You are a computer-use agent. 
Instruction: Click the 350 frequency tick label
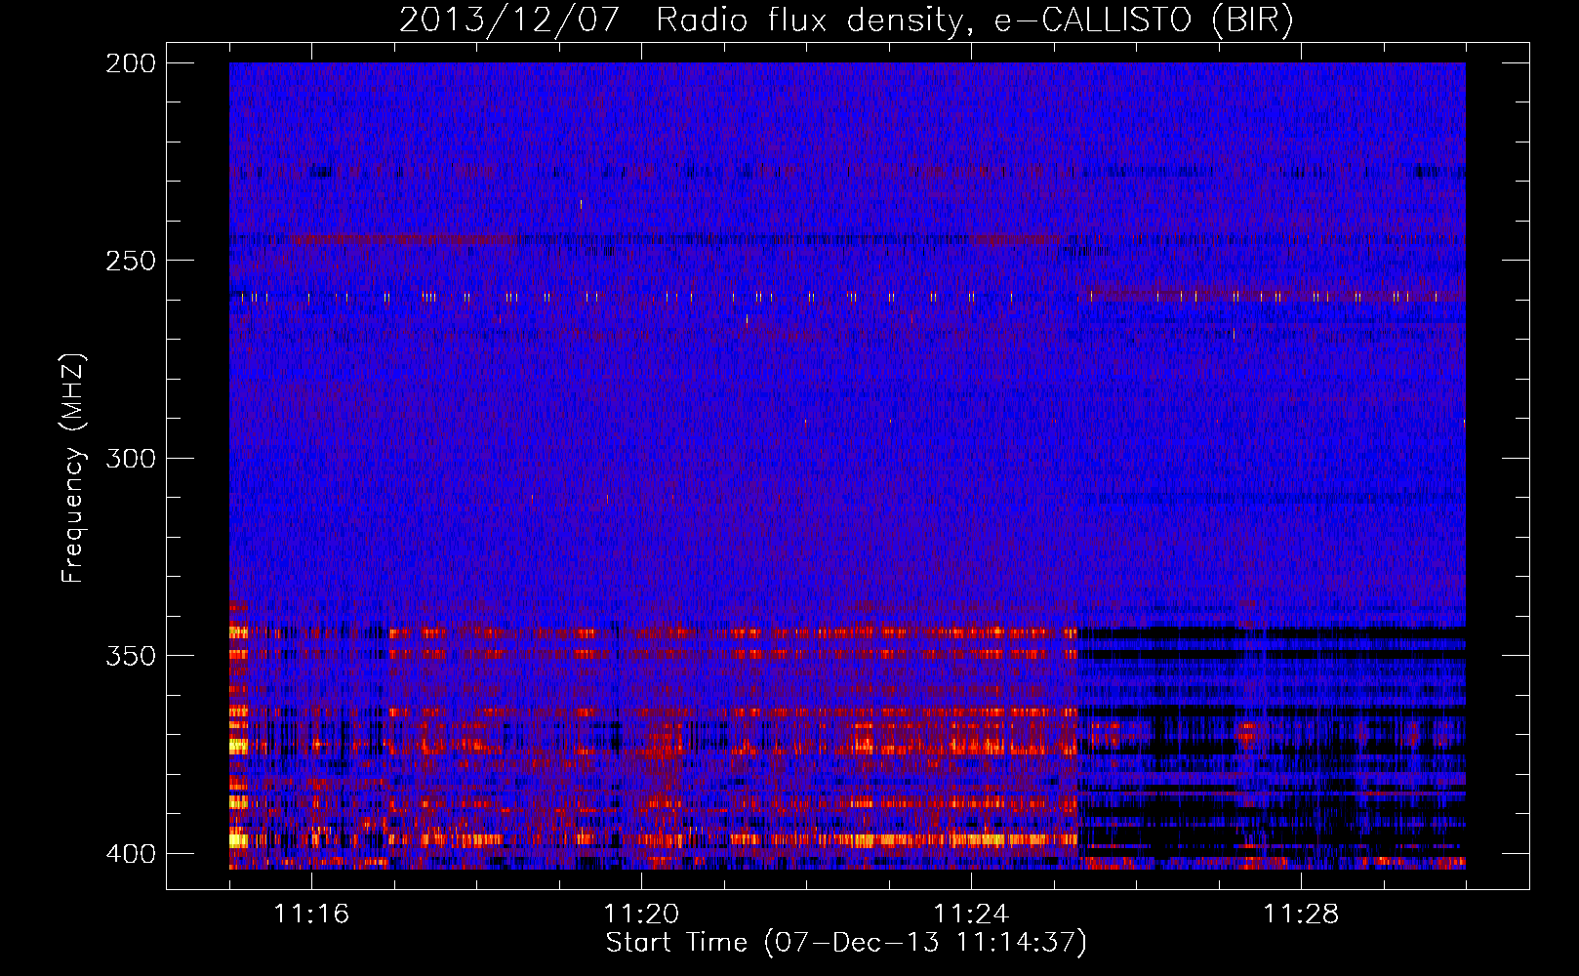[130, 656]
